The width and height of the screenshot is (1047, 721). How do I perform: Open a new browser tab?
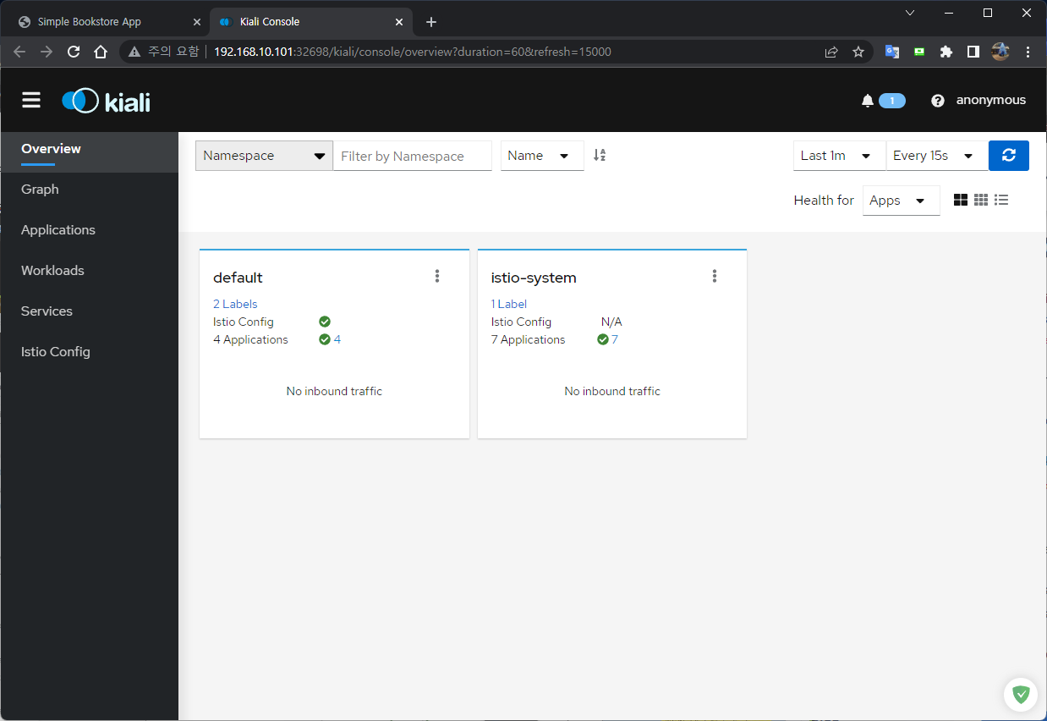(x=431, y=22)
